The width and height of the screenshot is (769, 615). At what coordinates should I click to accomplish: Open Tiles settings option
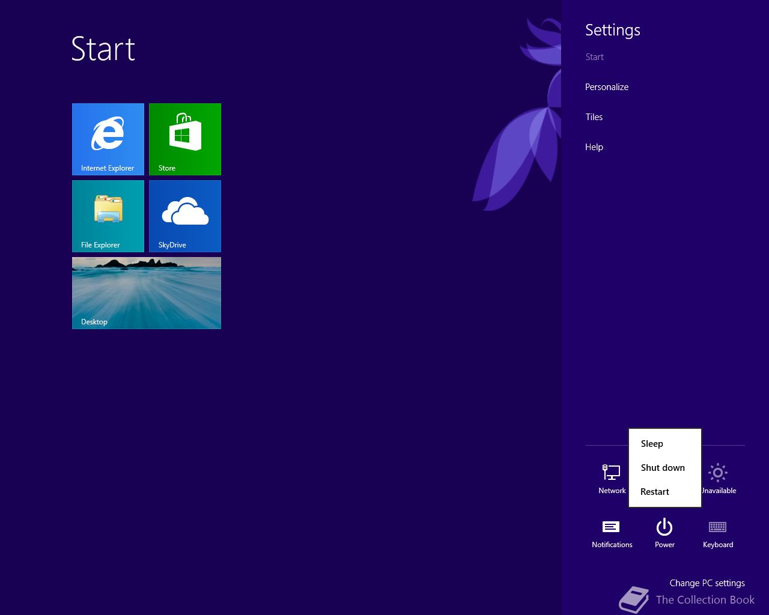(x=594, y=117)
